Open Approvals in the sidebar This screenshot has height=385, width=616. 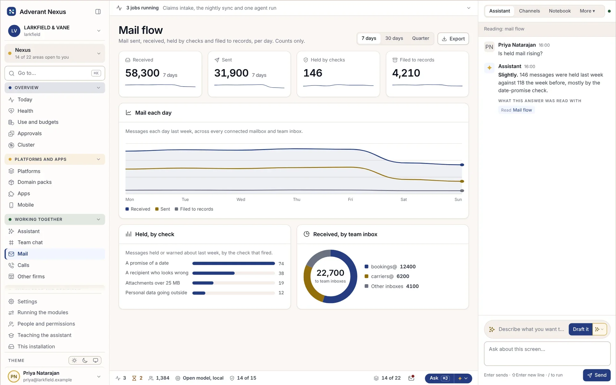pos(55,133)
